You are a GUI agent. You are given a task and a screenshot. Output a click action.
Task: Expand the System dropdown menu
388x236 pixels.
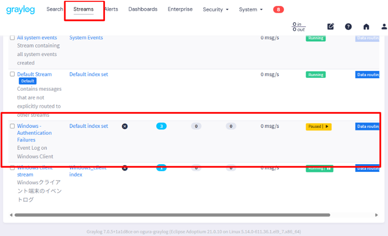251,9
